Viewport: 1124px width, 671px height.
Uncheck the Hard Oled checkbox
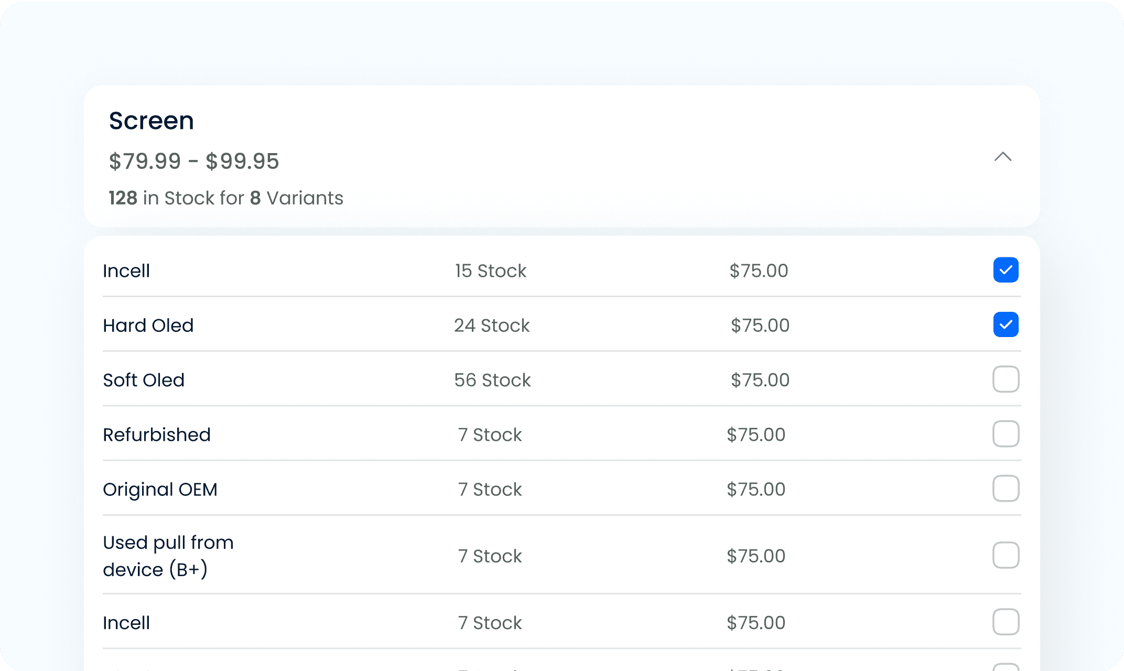coord(1006,324)
